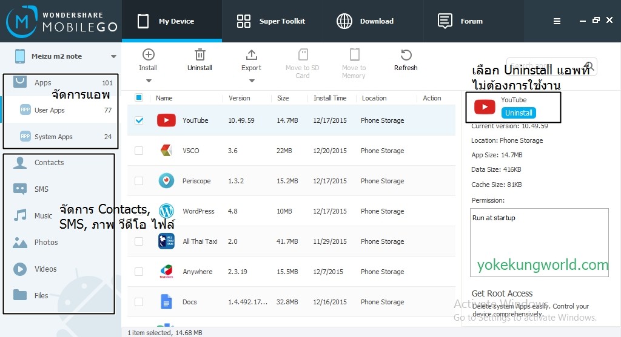Click the search magnifier icon
The image size is (621, 337).
point(589,65)
